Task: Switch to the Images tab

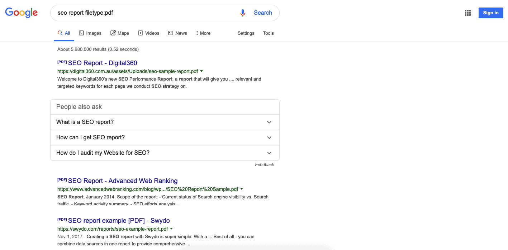Action: coord(94,33)
